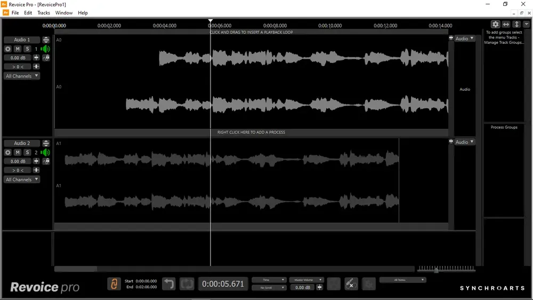
Task: Click the vertical zoom arrows icon
Action: [x=516, y=25]
